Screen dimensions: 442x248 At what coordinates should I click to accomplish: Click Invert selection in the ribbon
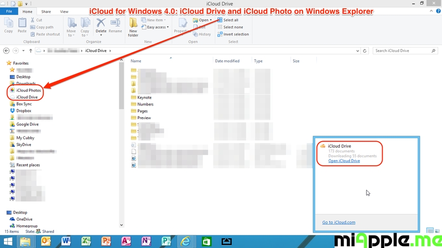[x=236, y=34]
